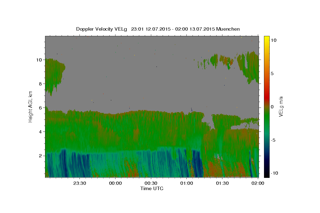The width and height of the screenshot is (320, 213).
Task: Click the height tick label 10
Action: click(x=39, y=60)
